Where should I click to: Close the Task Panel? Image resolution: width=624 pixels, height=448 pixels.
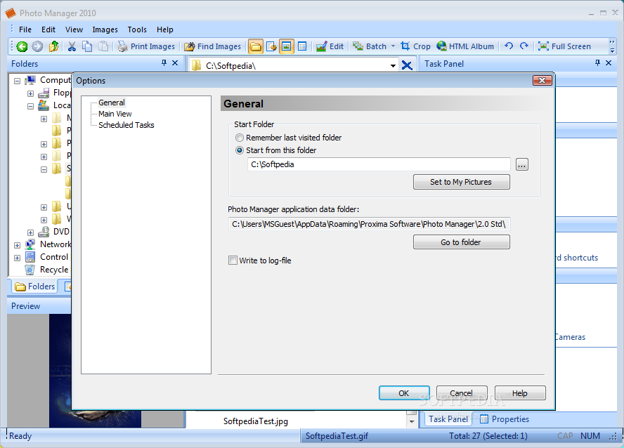[x=609, y=62]
